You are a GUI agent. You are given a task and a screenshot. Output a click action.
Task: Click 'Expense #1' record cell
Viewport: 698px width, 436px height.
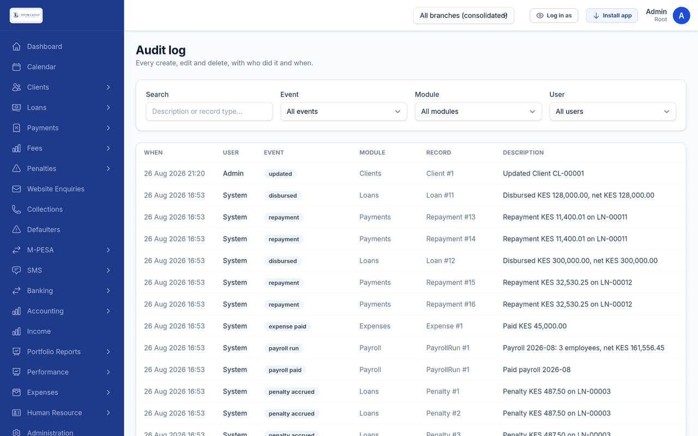pos(444,326)
